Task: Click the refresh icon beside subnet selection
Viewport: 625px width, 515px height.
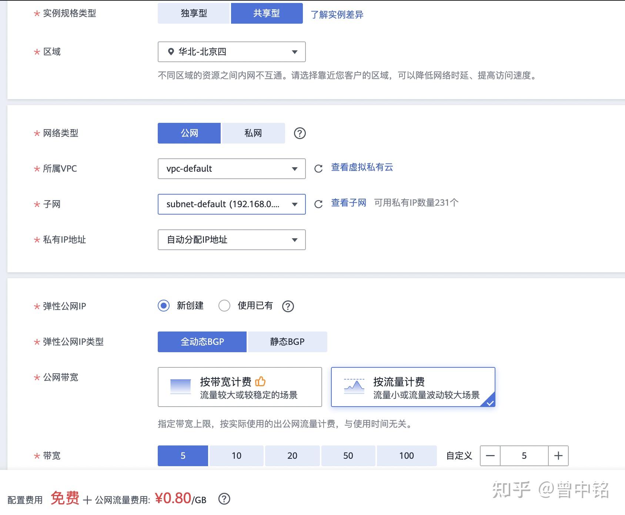Action: click(x=318, y=204)
